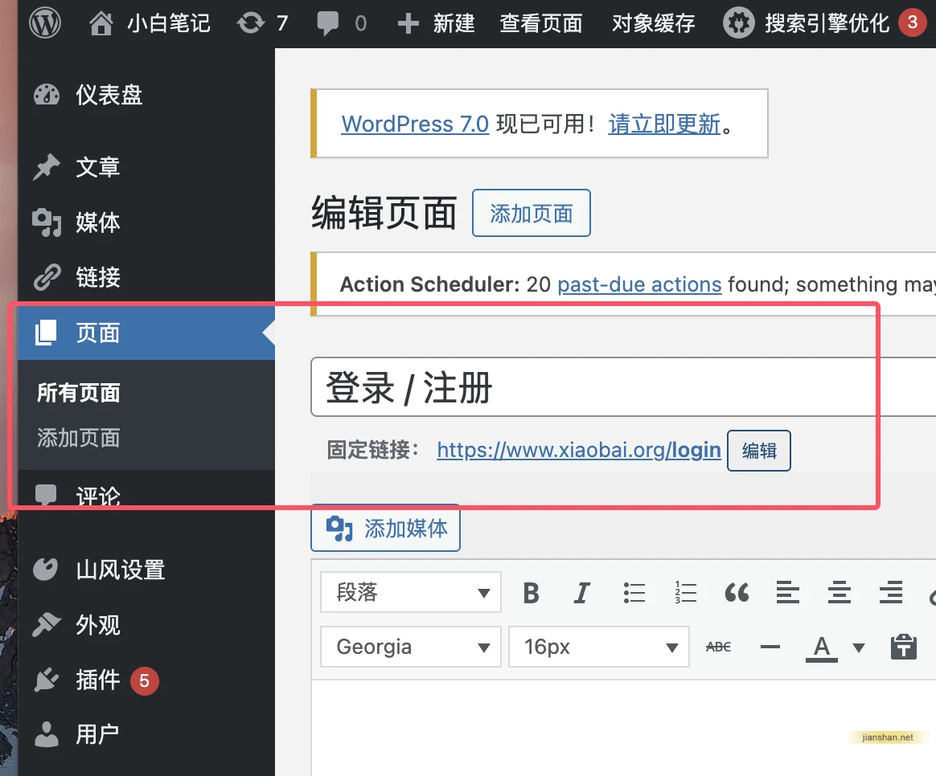Image resolution: width=936 pixels, height=776 pixels.
Task: Open the 链接 links menu
Action: coord(98,277)
